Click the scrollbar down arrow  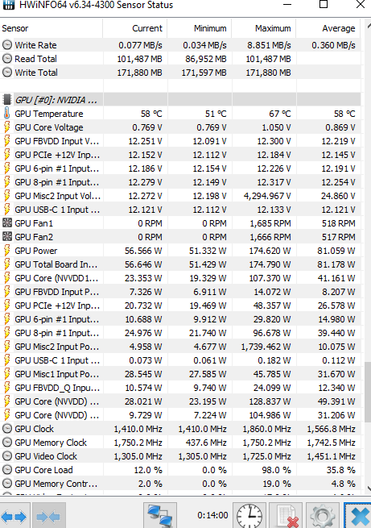pyautogui.click(x=369, y=488)
